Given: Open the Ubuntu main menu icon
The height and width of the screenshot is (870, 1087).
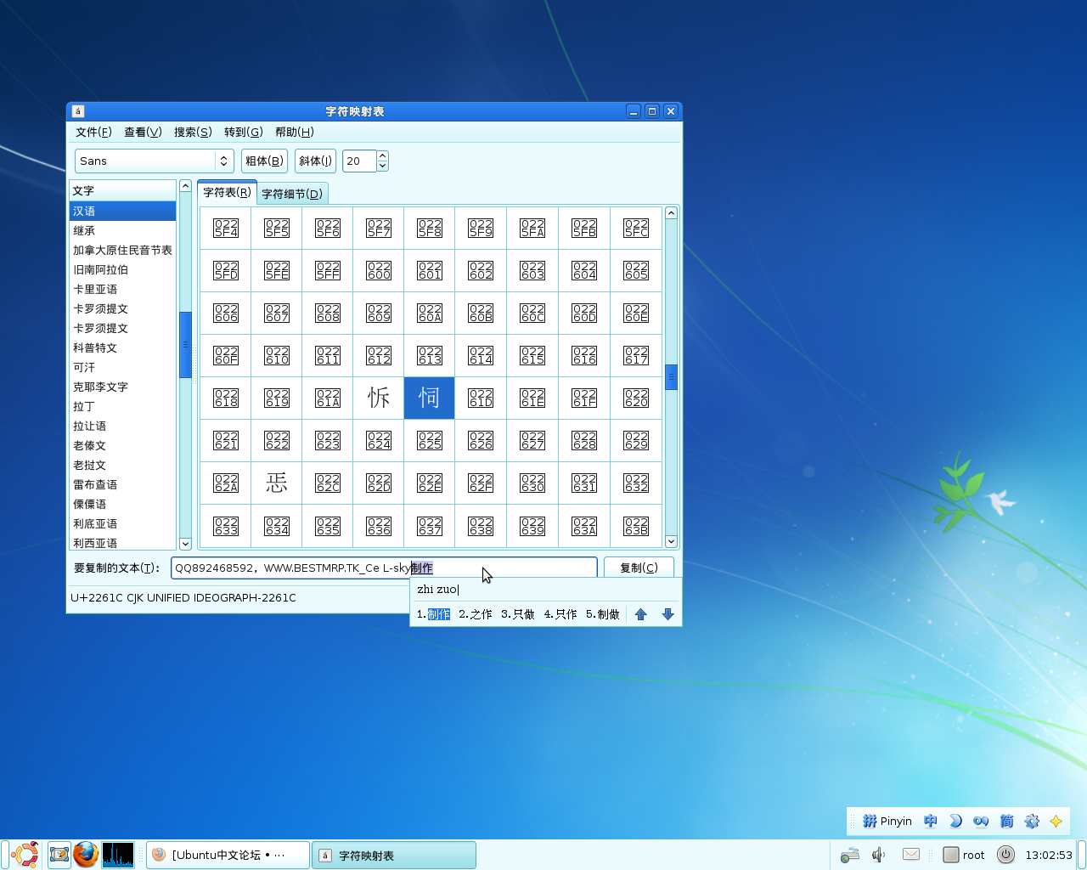Looking at the screenshot, I should pos(25,855).
